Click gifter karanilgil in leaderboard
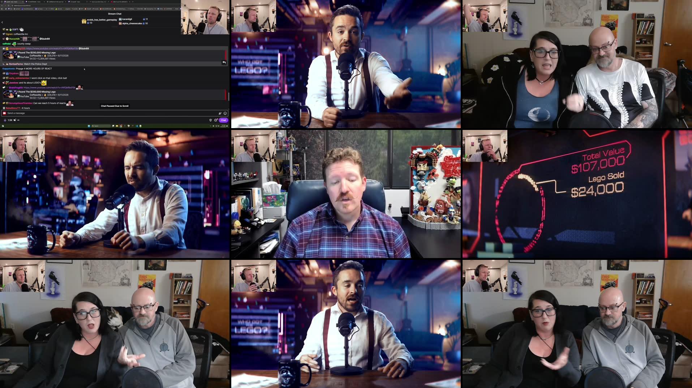This screenshot has height=388, width=692. coord(127,19)
